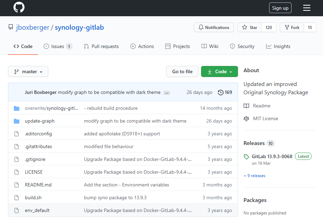This screenshot has height=222, width=323.
Task: Open the GitLab 13.9.3-0068 release
Action: point(272,156)
